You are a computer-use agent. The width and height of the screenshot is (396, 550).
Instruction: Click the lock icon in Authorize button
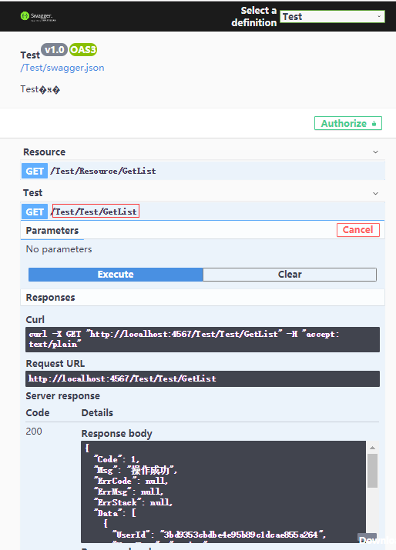pos(374,124)
